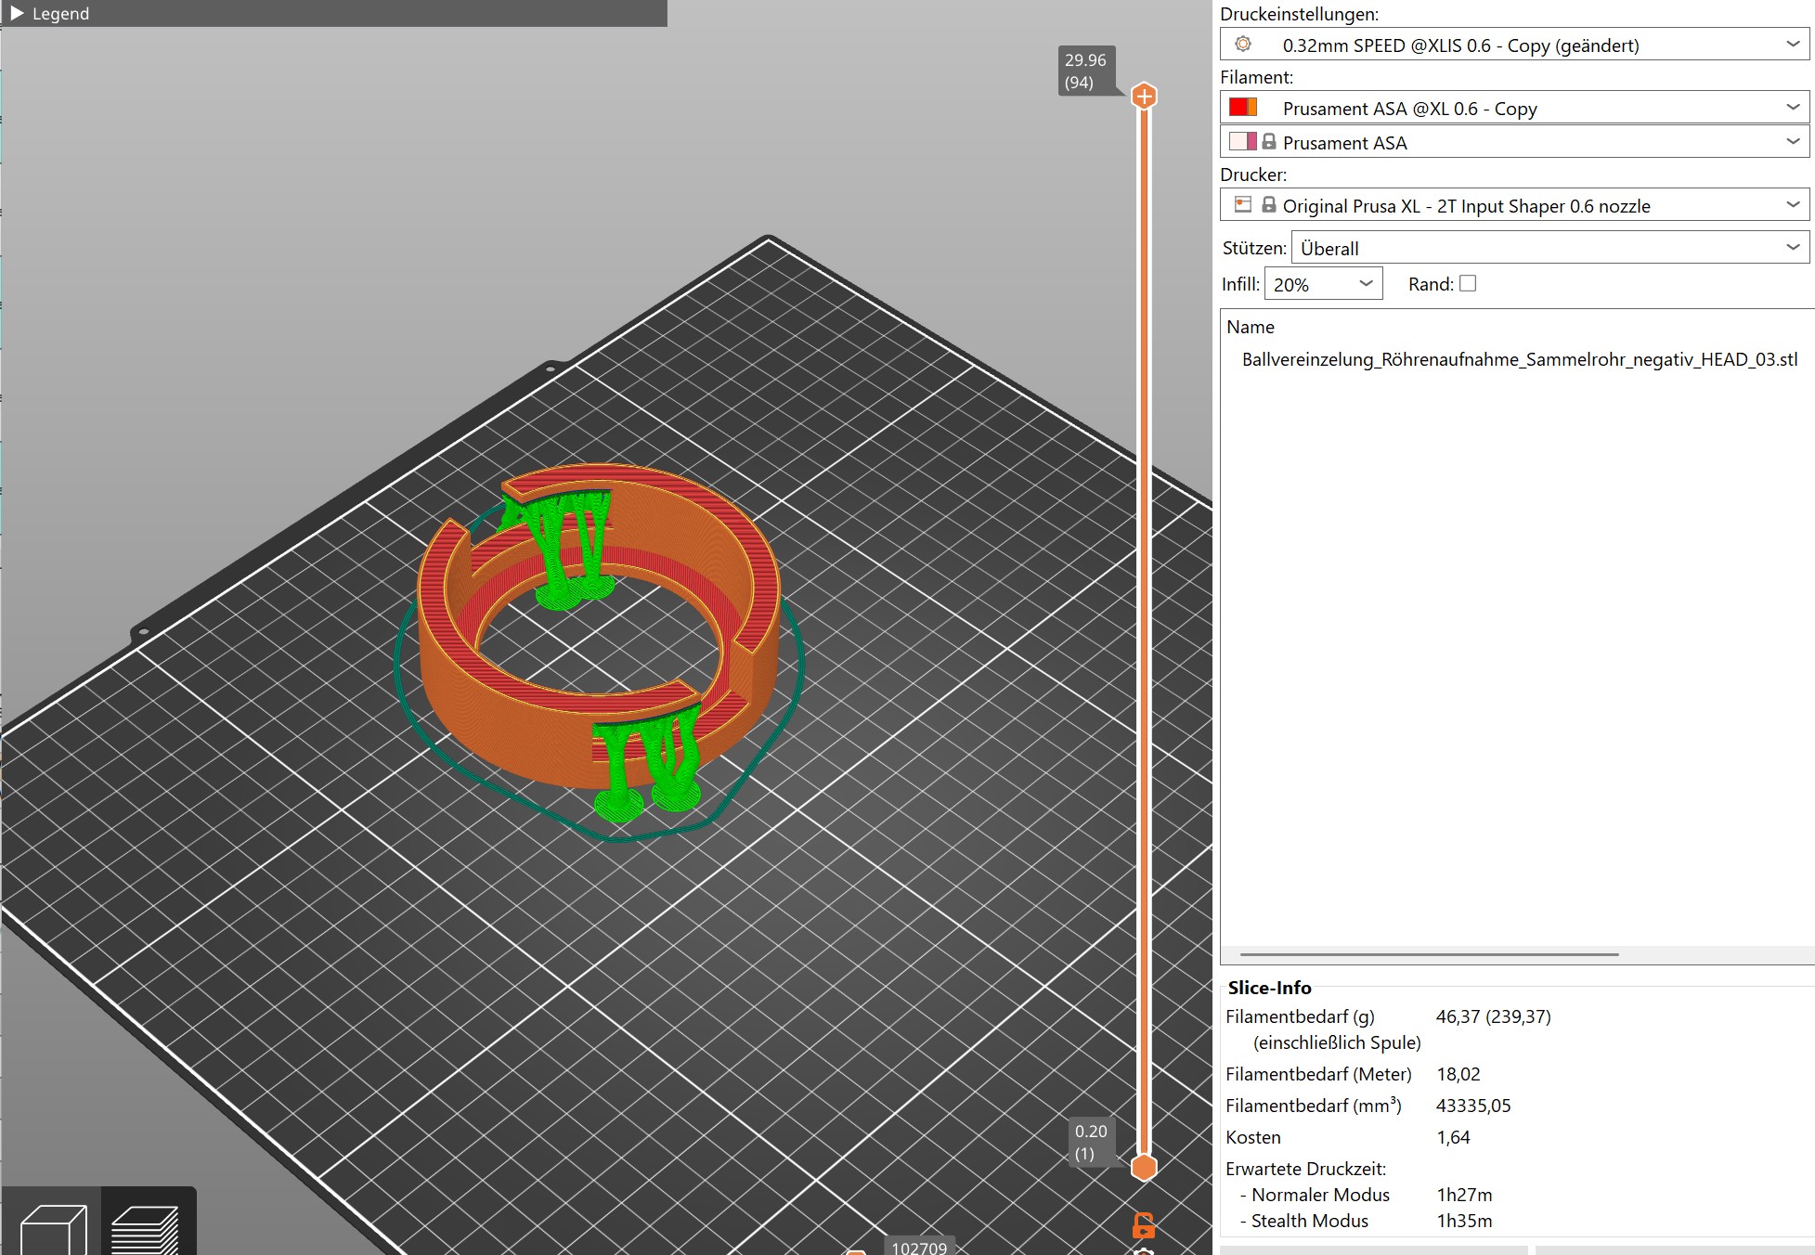Open the Druckeinstellungen print profile dropdown
The image size is (1815, 1255).
[x=1514, y=45]
